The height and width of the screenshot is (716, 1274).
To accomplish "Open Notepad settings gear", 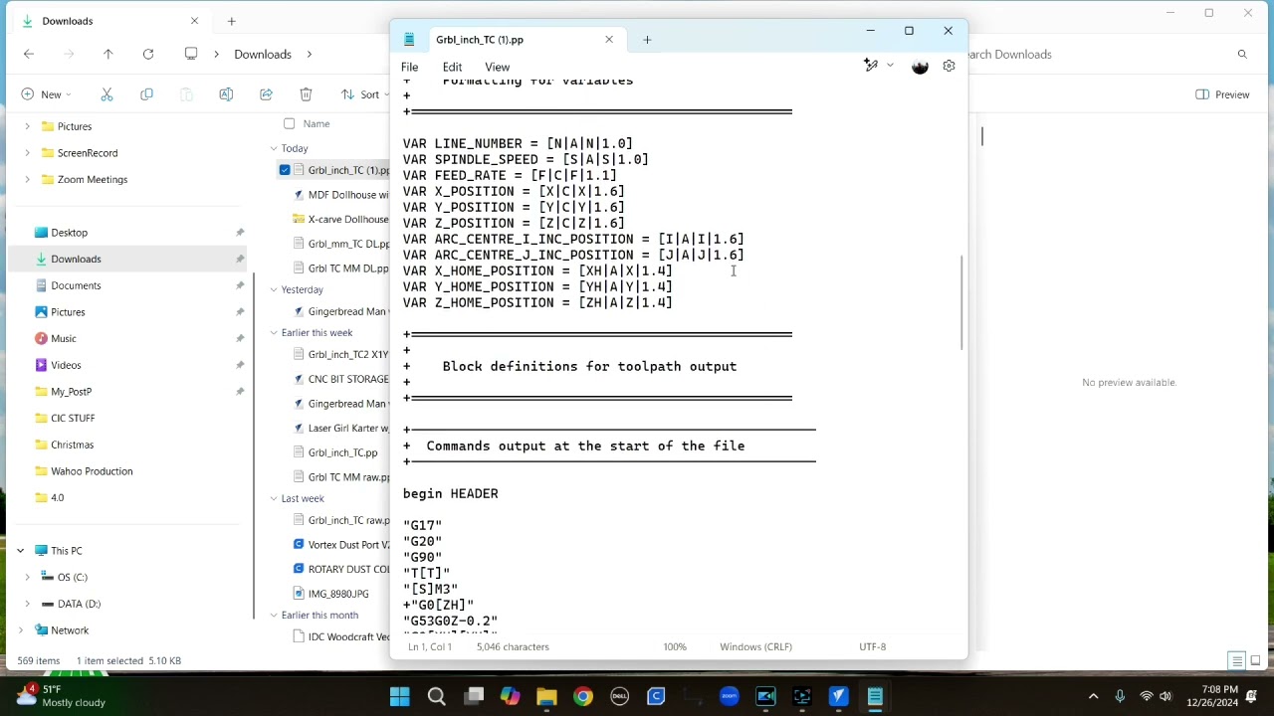I will coord(949,67).
